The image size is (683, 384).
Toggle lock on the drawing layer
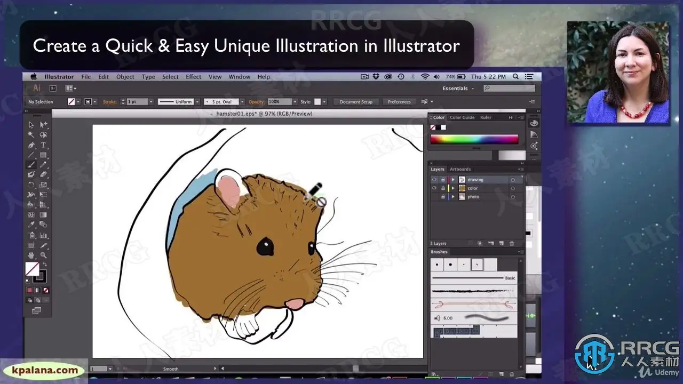coord(443,180)
